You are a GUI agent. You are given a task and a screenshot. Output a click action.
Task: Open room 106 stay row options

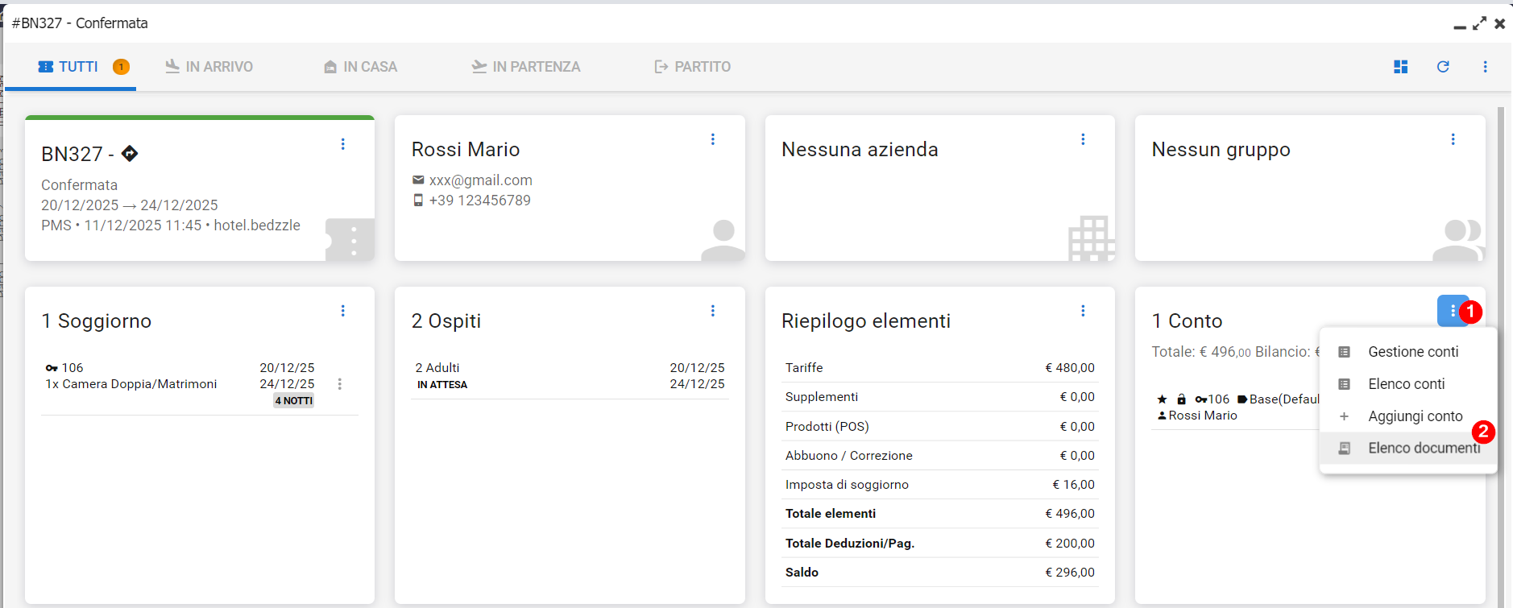tap(340, 384)
